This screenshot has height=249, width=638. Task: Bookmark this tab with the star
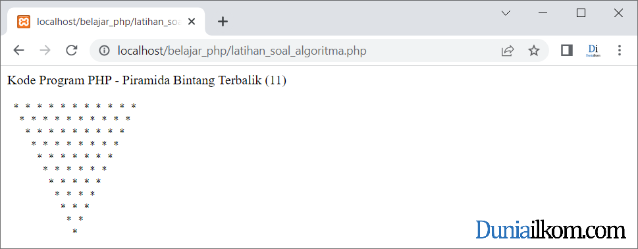point(533,51)
